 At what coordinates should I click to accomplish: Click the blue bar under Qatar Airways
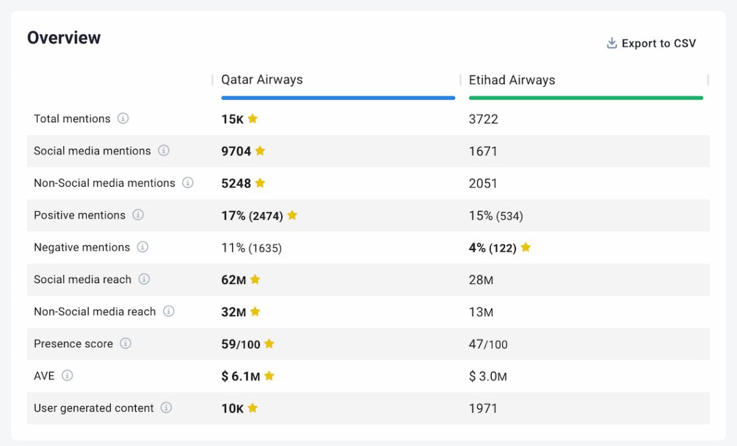[337, 97]
